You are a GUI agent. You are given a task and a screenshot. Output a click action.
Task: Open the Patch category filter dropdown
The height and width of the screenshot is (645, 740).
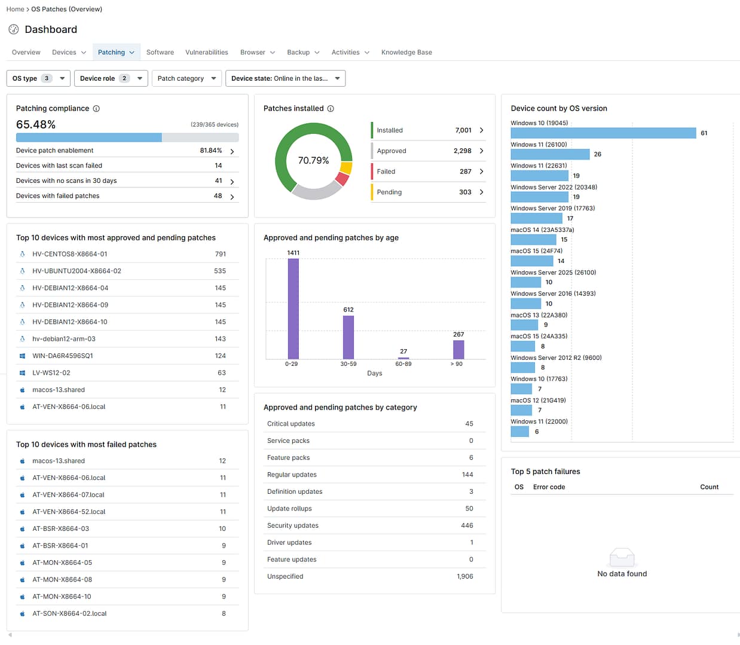pos(186,78)
